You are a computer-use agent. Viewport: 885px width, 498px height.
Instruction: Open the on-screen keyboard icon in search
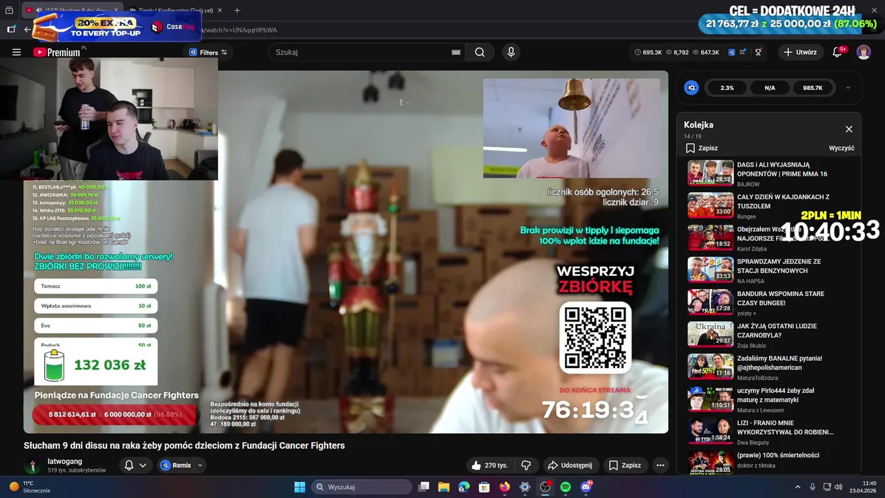456,52
